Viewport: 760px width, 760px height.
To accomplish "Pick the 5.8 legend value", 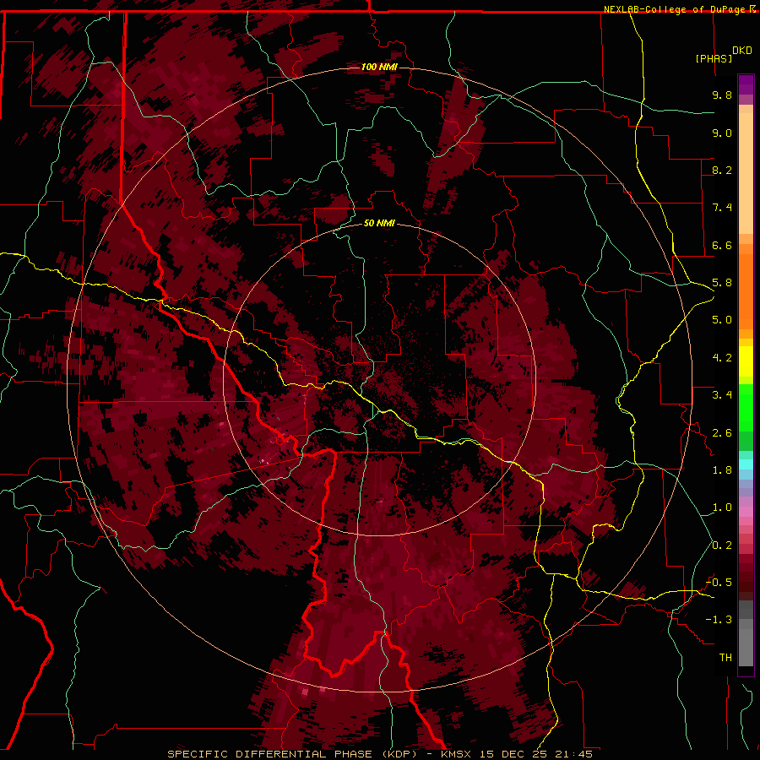I will 722,283.
